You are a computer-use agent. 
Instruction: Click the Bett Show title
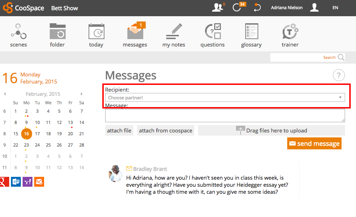65,8
